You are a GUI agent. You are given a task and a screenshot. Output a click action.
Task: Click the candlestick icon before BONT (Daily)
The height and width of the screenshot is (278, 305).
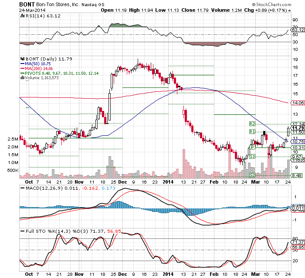(x=23, y=59)
